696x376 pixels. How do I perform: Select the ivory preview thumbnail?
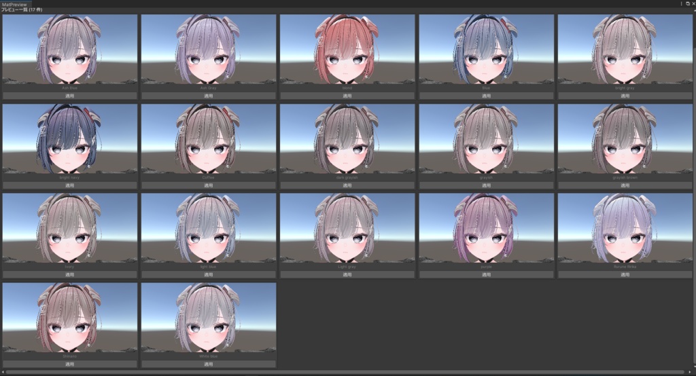tap(70, 228)
